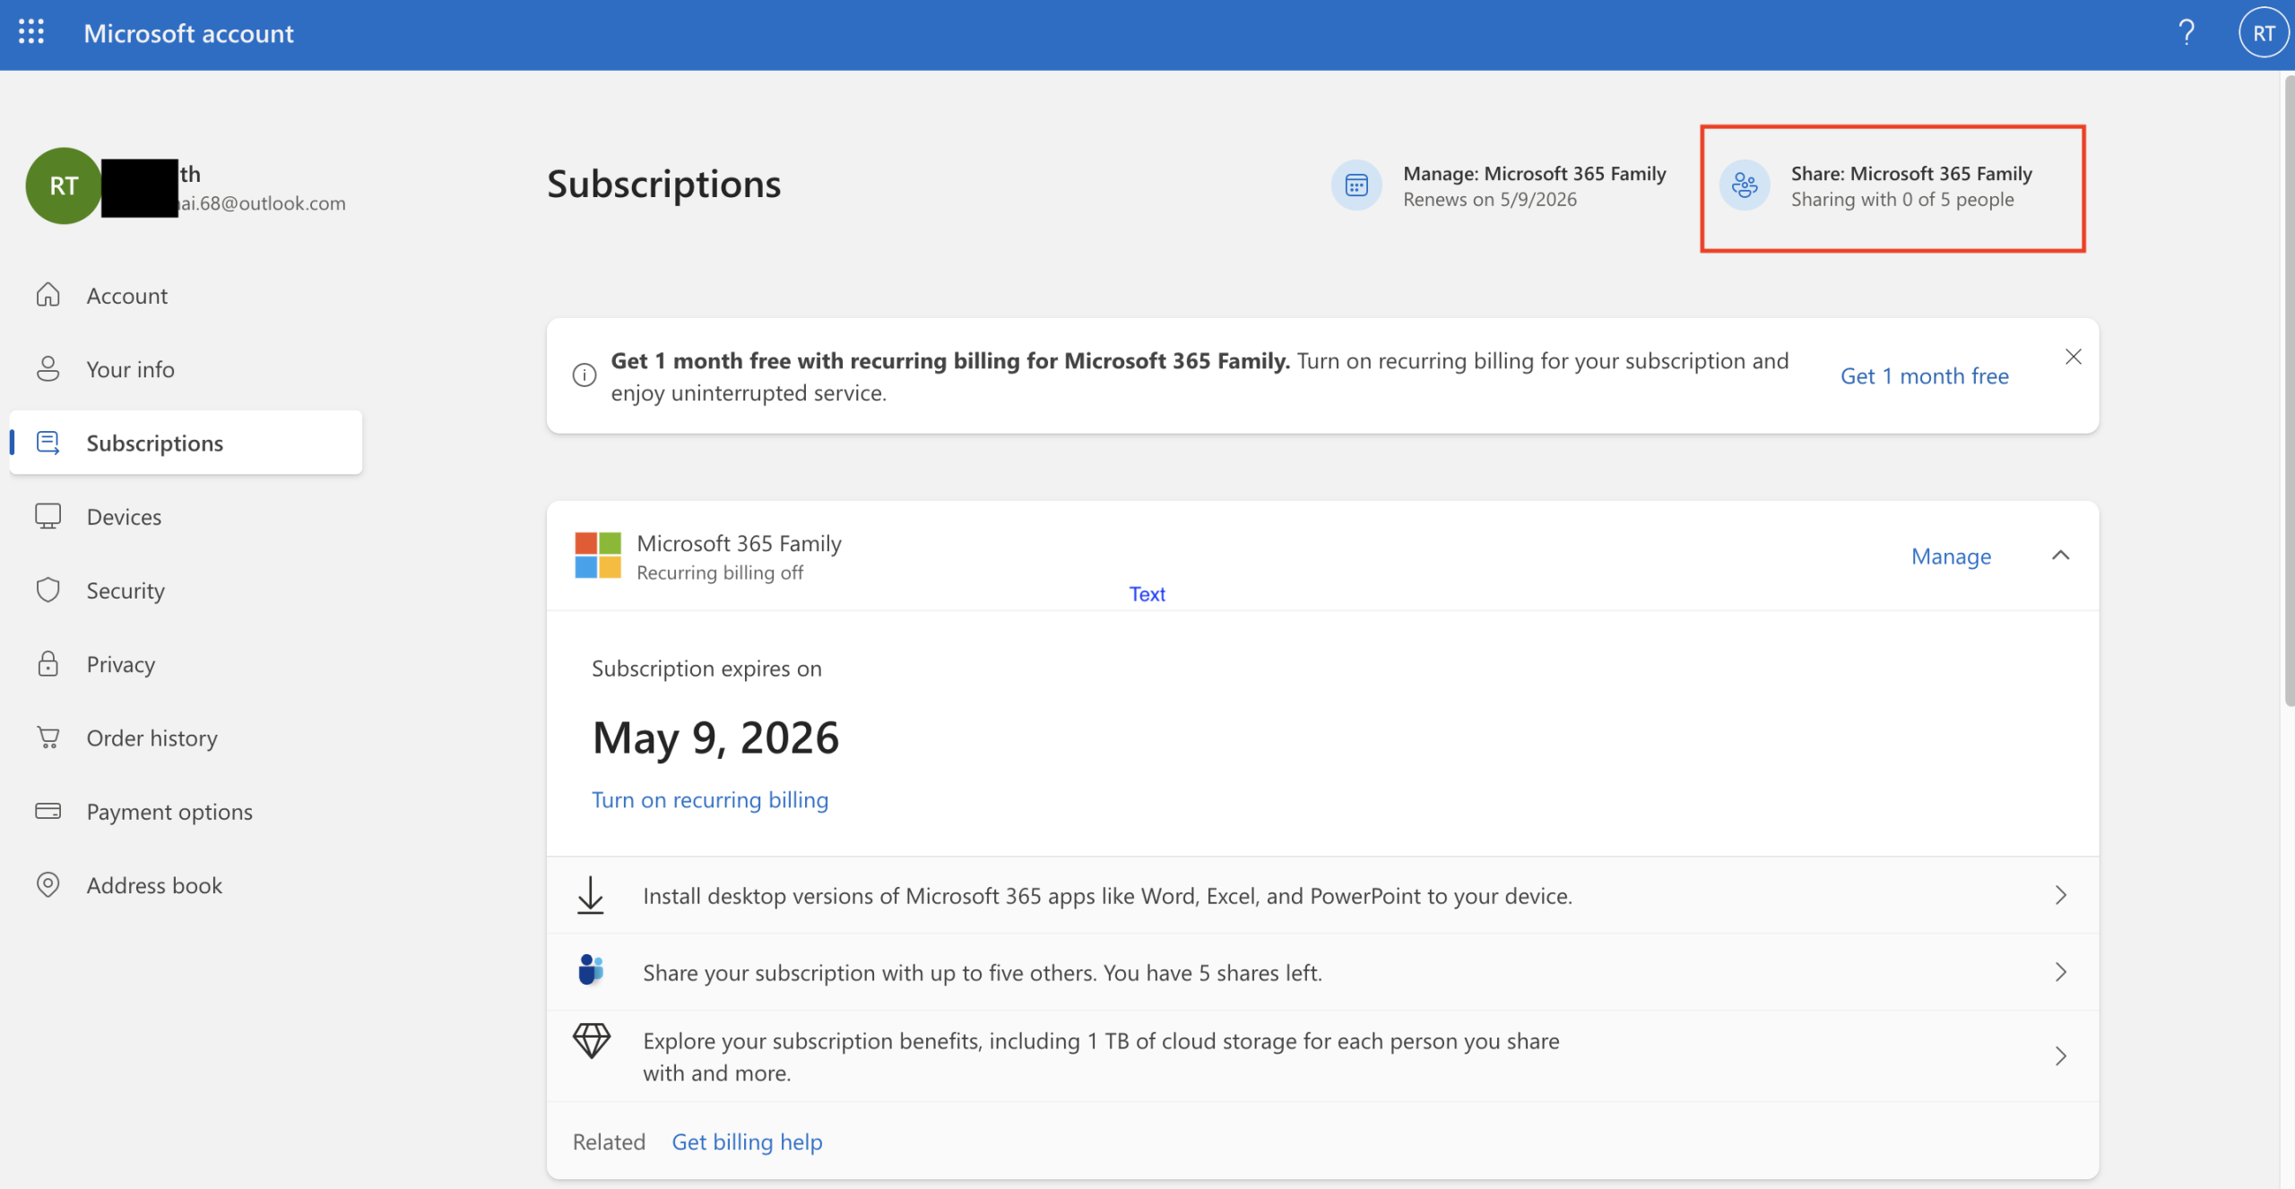This screenshot has width=2295, height=1189.
Task: Open the Microsoft apps launcher grid
Action: (31, 33)
